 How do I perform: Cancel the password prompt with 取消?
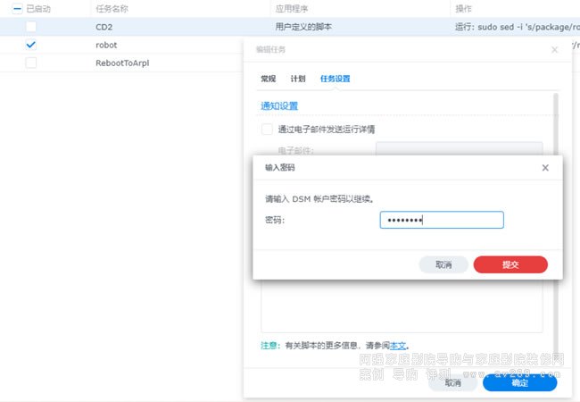tap(443, 264)
